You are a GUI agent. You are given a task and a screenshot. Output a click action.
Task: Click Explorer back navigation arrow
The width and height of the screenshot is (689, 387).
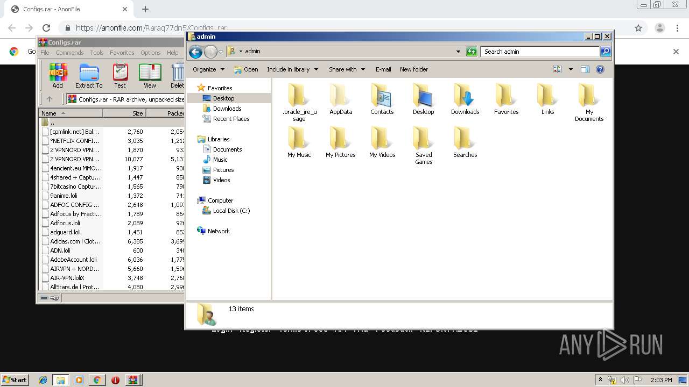pos(196,52)
